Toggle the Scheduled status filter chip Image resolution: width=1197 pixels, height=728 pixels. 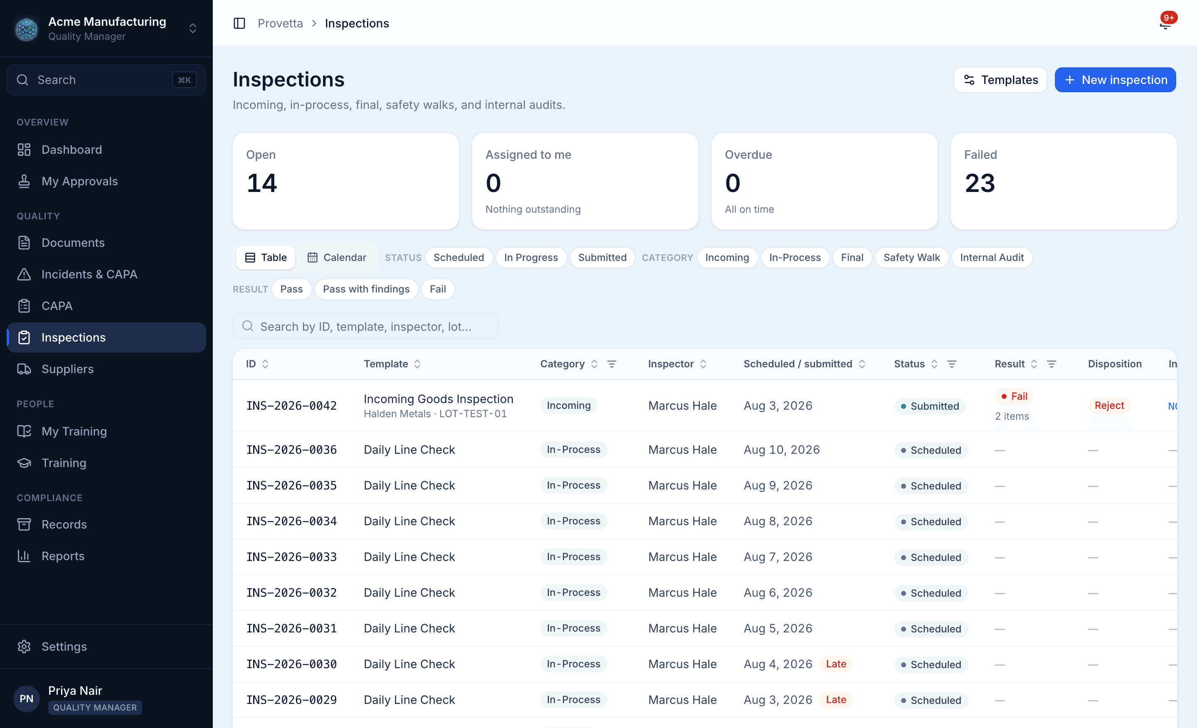pos(458,257)
